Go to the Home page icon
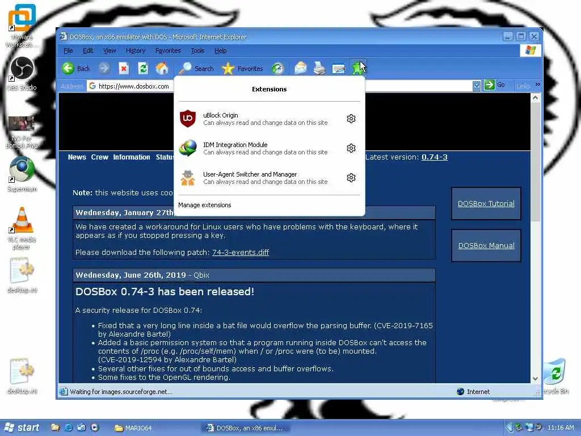Image resolution: width=581 pixels, height=436 pixels. pos(162,68)
